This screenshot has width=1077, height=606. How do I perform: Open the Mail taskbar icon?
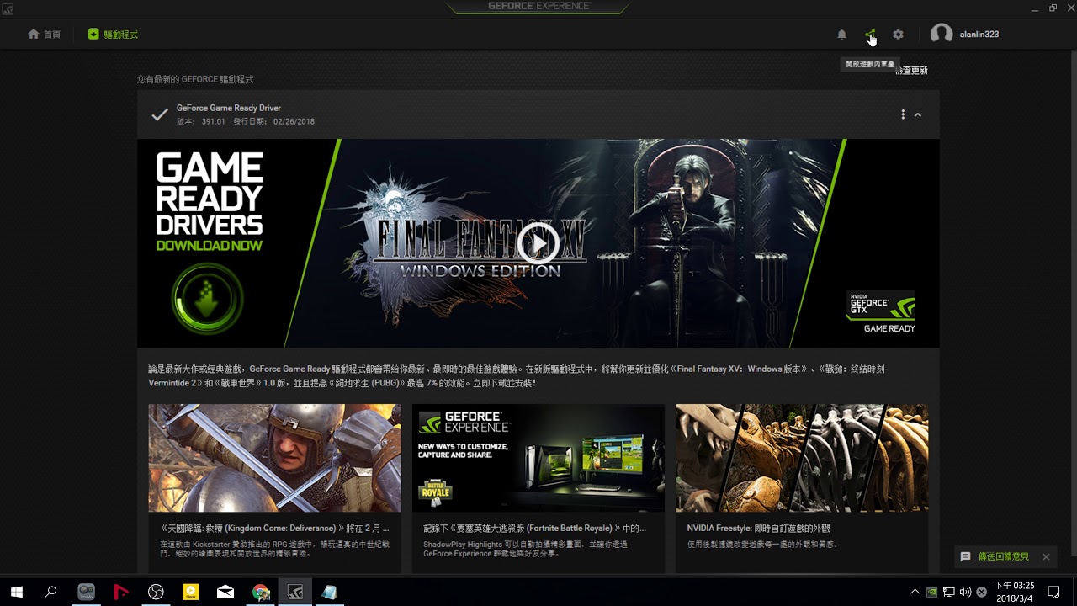225,592
